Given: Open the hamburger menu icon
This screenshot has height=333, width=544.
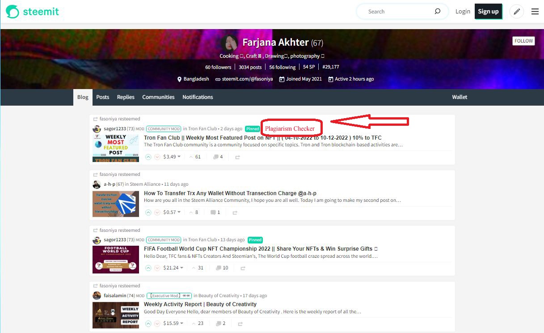Looking at the screenshot, I should tap(535, 12).
